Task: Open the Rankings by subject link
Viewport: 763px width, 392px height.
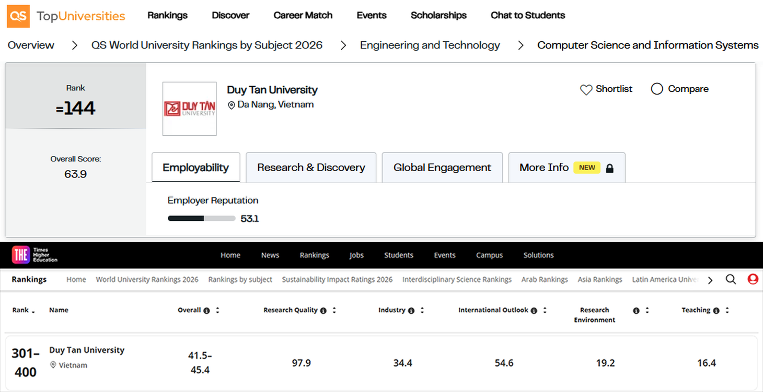Action: pos(240,280)
